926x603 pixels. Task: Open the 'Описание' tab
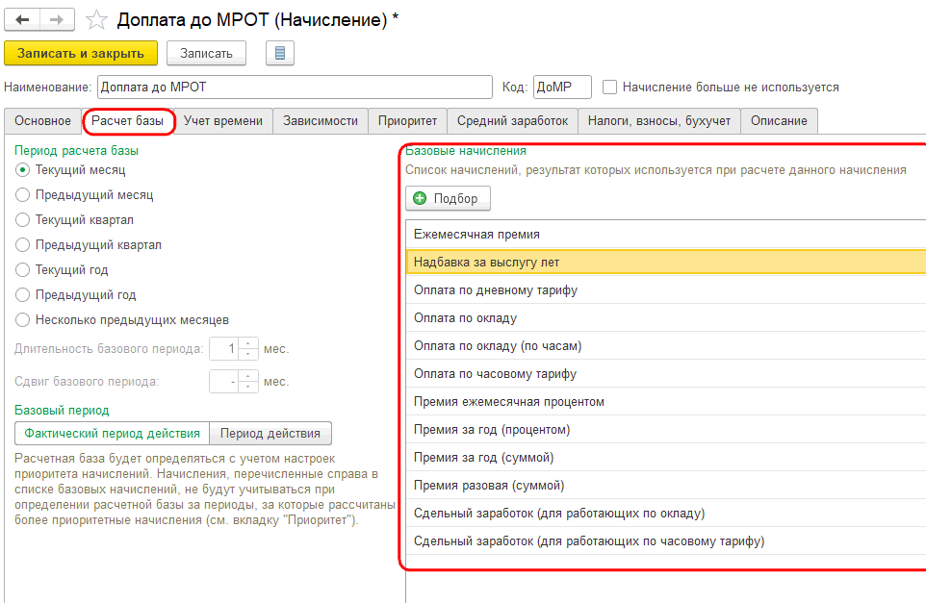click(779, 121)
